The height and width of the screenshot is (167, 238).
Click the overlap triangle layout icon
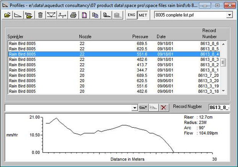pyautogui.click(x=51, y=15)
